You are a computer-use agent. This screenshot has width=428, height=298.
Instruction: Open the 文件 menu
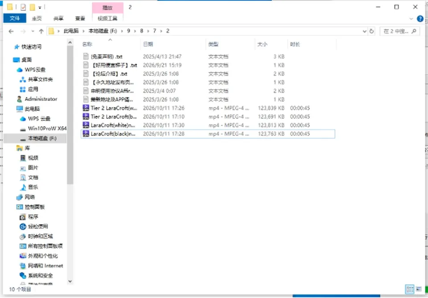[x=15, y=18]
